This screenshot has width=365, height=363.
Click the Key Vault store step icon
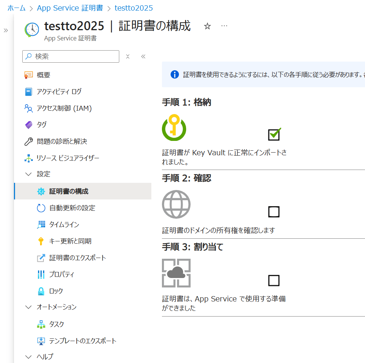coord(174,127)
